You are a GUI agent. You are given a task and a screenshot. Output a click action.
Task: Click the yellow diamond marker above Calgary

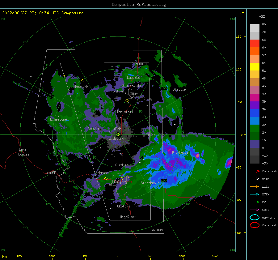click(122, 178)
